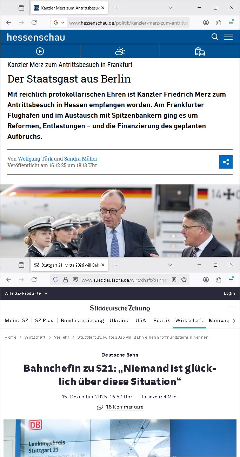Open the traffic icon section
The image size is (240, 457).
click(x=200, y=51)
